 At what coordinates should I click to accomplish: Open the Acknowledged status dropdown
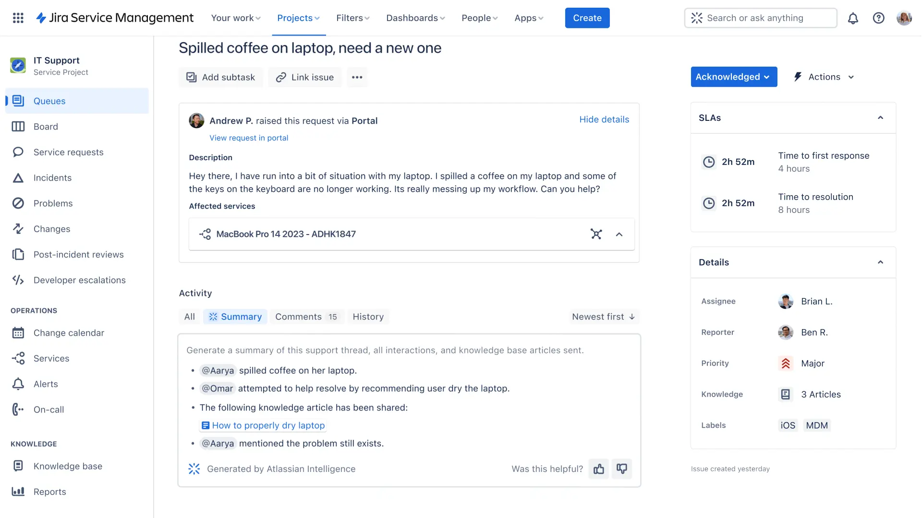(x=733, y=77)
